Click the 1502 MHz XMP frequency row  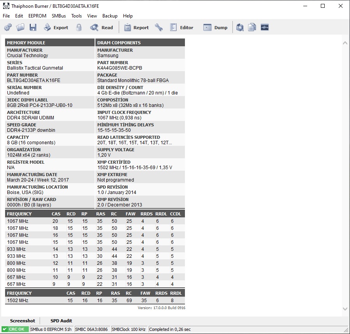coord(95,300)
